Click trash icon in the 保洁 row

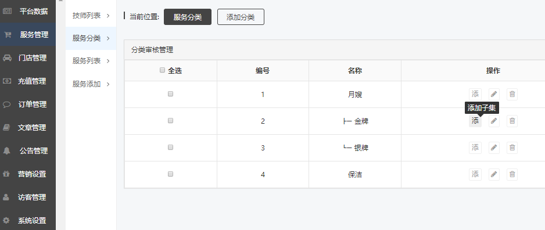512,174
